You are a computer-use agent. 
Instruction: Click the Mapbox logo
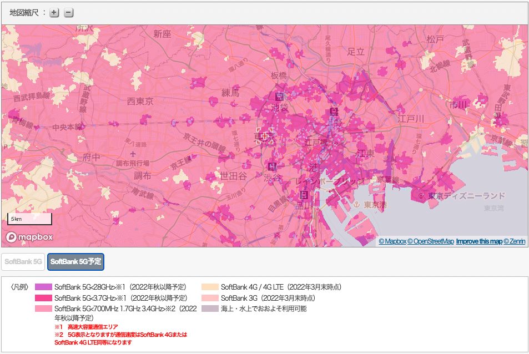tap(29, 237)
